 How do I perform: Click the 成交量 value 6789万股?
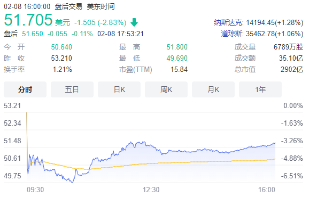point(288,47)
